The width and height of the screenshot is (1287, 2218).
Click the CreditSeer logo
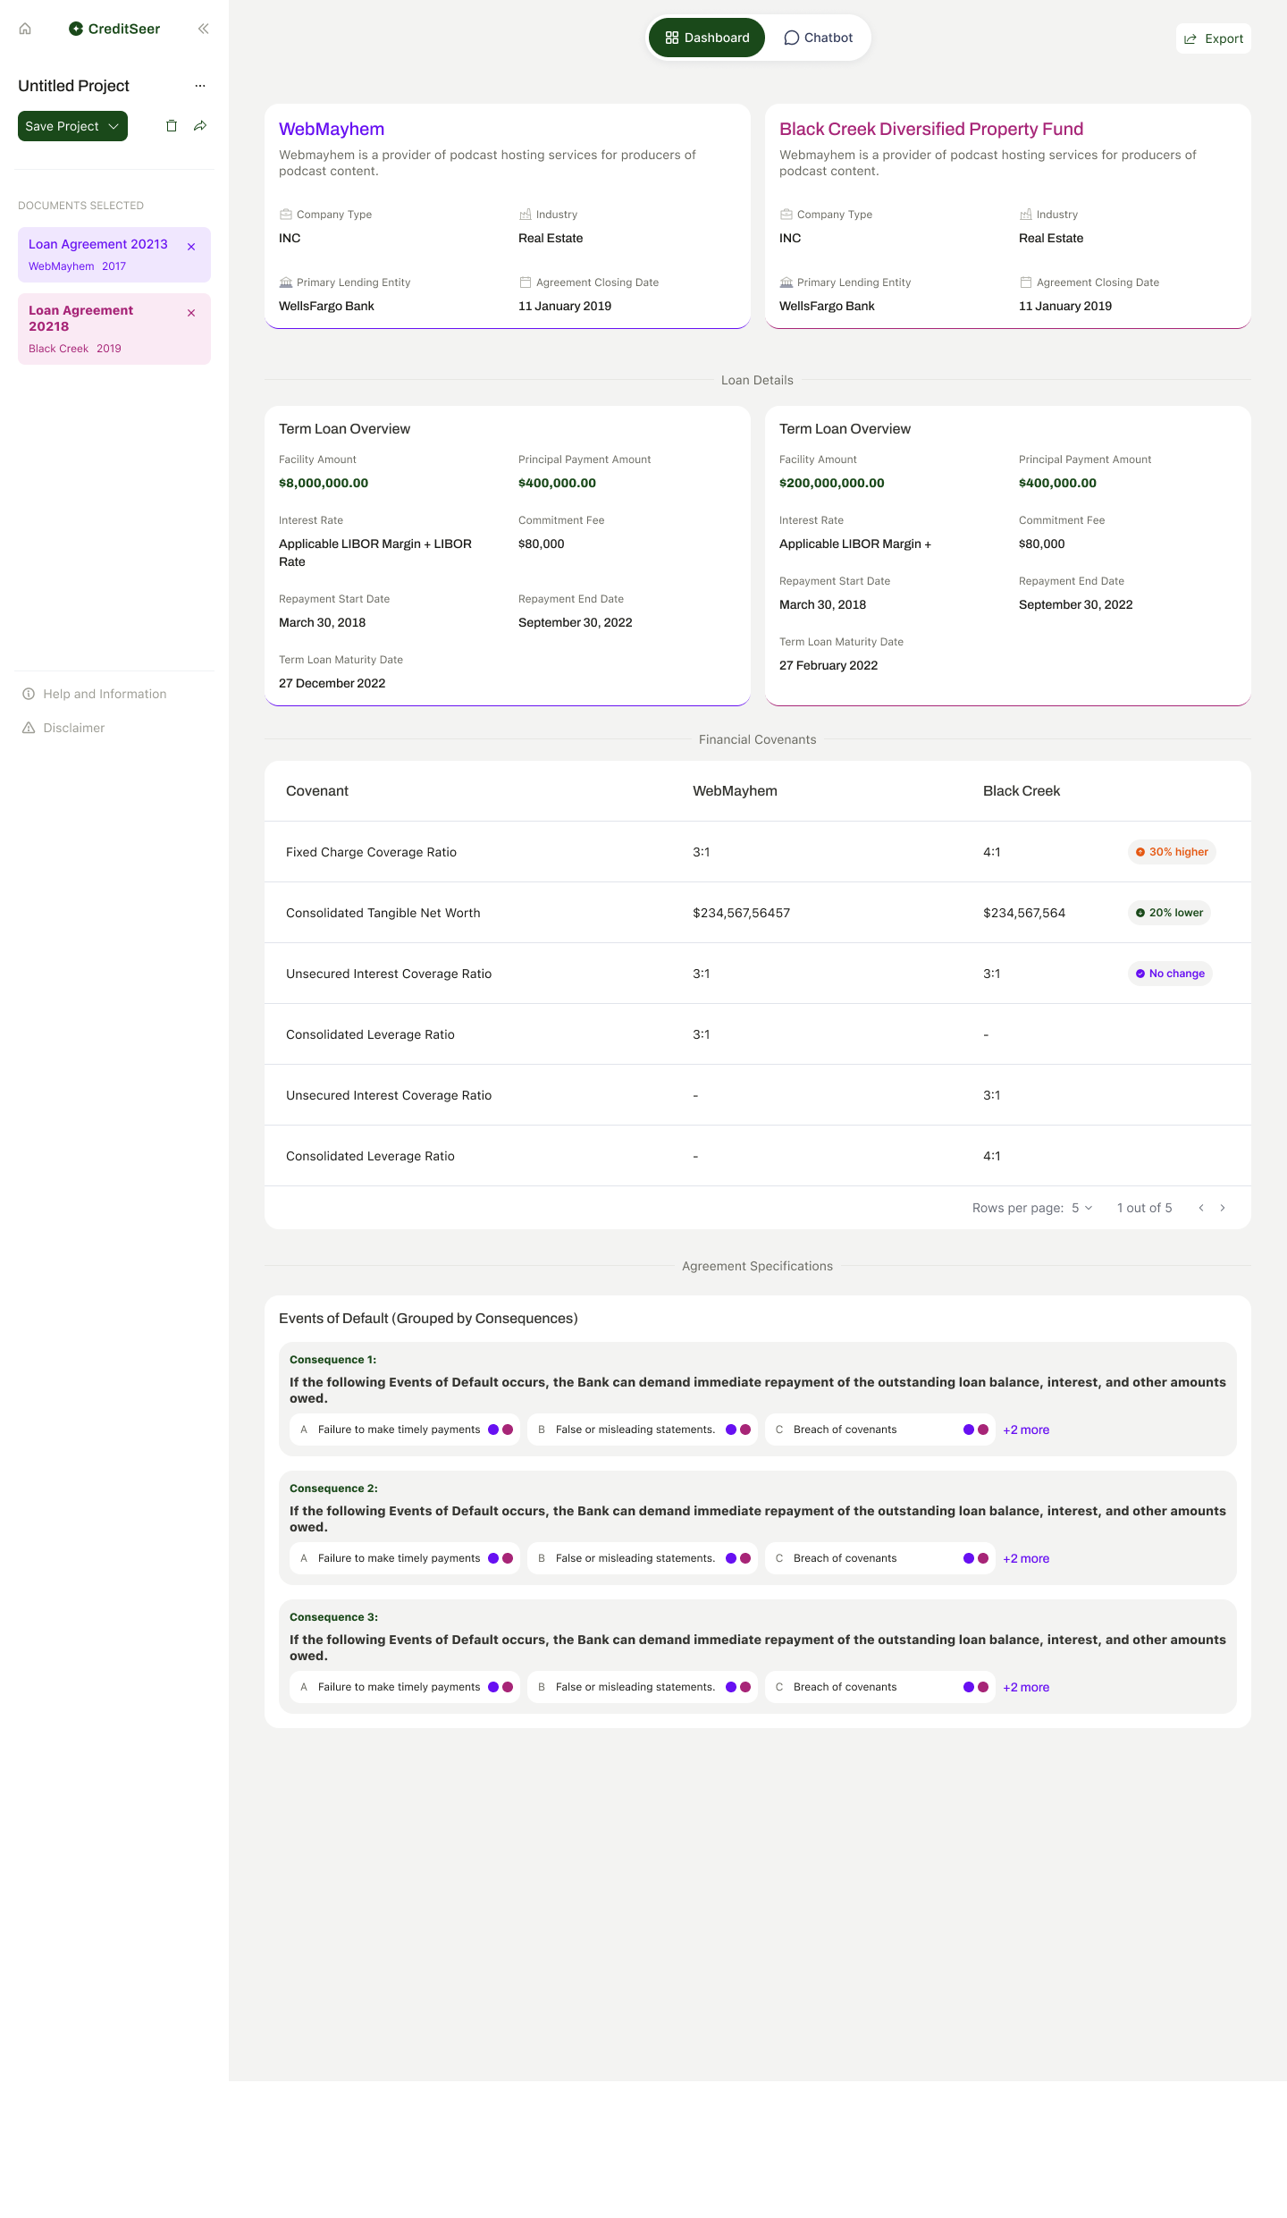(114, 29)
